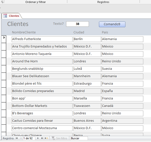The width and height of the screenshot is (151, 142).
Task: Click the Pais field showing Canadá
Action: coord(122,106)
